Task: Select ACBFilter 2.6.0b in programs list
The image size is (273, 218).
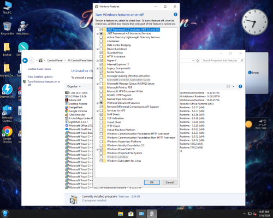Action: (x=78, y=96)
